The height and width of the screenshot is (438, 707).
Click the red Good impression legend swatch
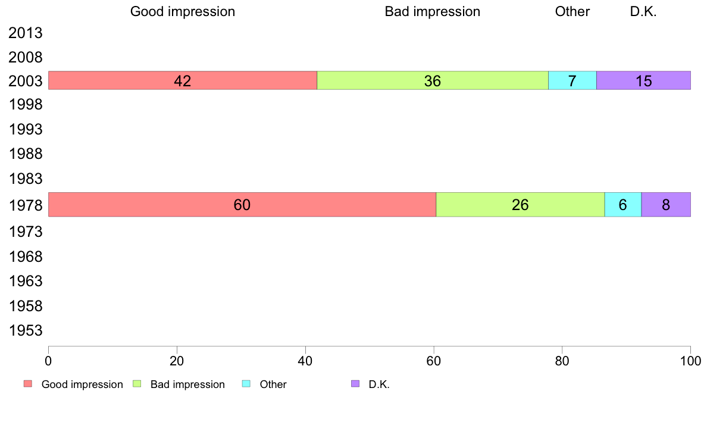click(x=28, y=384)
